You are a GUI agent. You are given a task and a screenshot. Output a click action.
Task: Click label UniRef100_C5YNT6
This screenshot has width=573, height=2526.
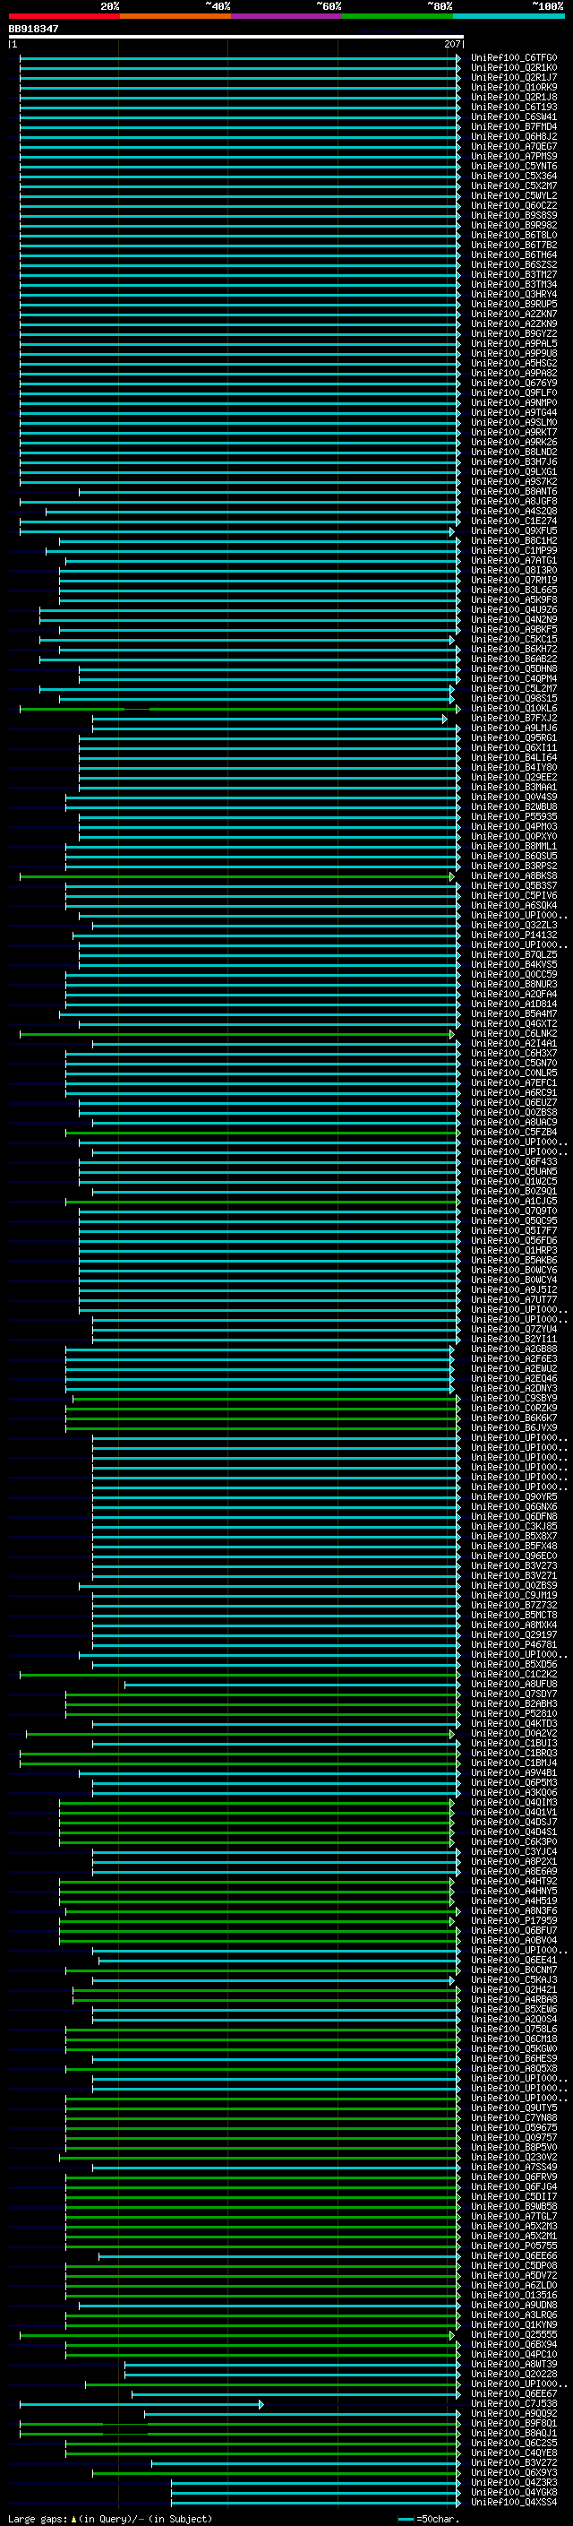pyautogui.click(x=513, y=166)
